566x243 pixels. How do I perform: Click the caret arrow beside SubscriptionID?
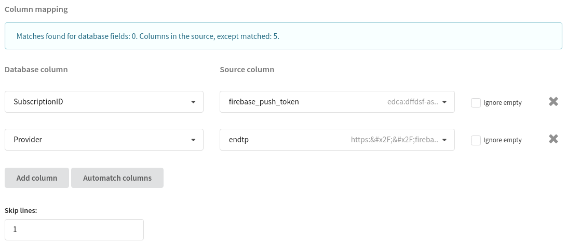tap(193, 102)
